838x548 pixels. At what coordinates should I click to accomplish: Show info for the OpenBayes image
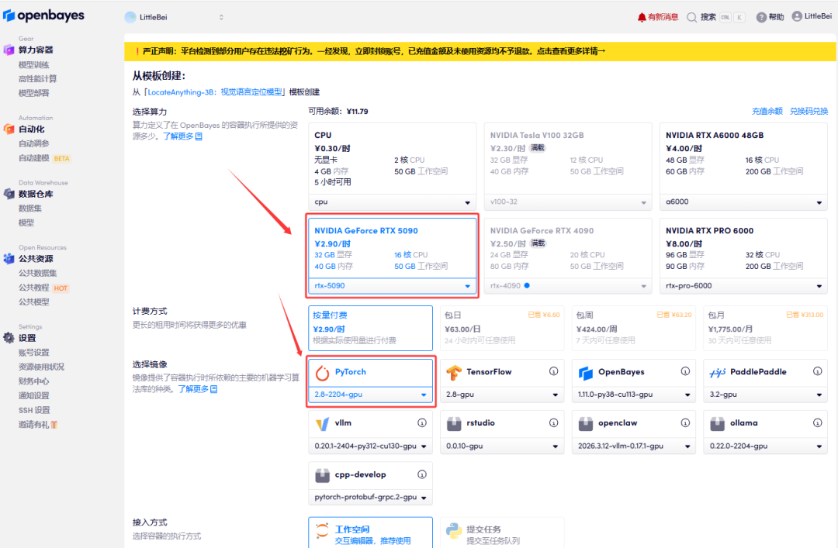coord(685,371)
